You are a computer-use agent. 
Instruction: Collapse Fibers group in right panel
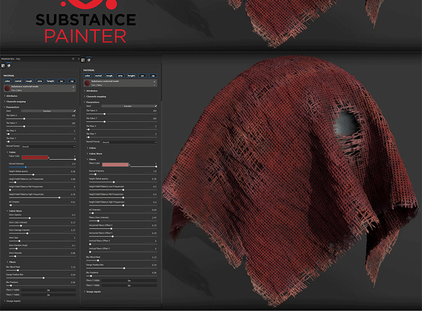[91, 159]
